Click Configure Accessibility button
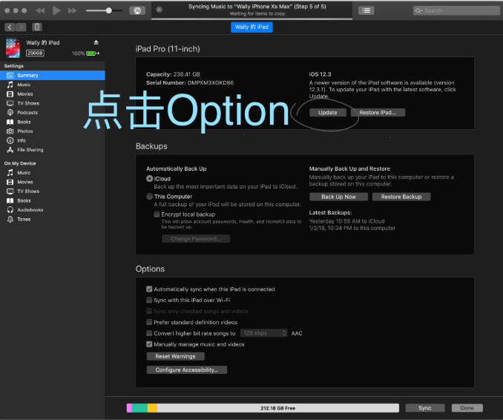Image resolution: width=503 pixels, height=420 pixels. [187, 370]
